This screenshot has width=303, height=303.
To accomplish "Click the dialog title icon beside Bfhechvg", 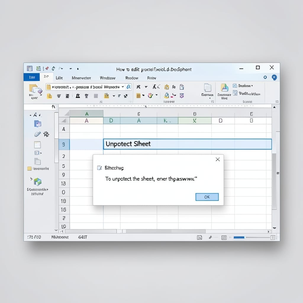I will coord(99,168).
